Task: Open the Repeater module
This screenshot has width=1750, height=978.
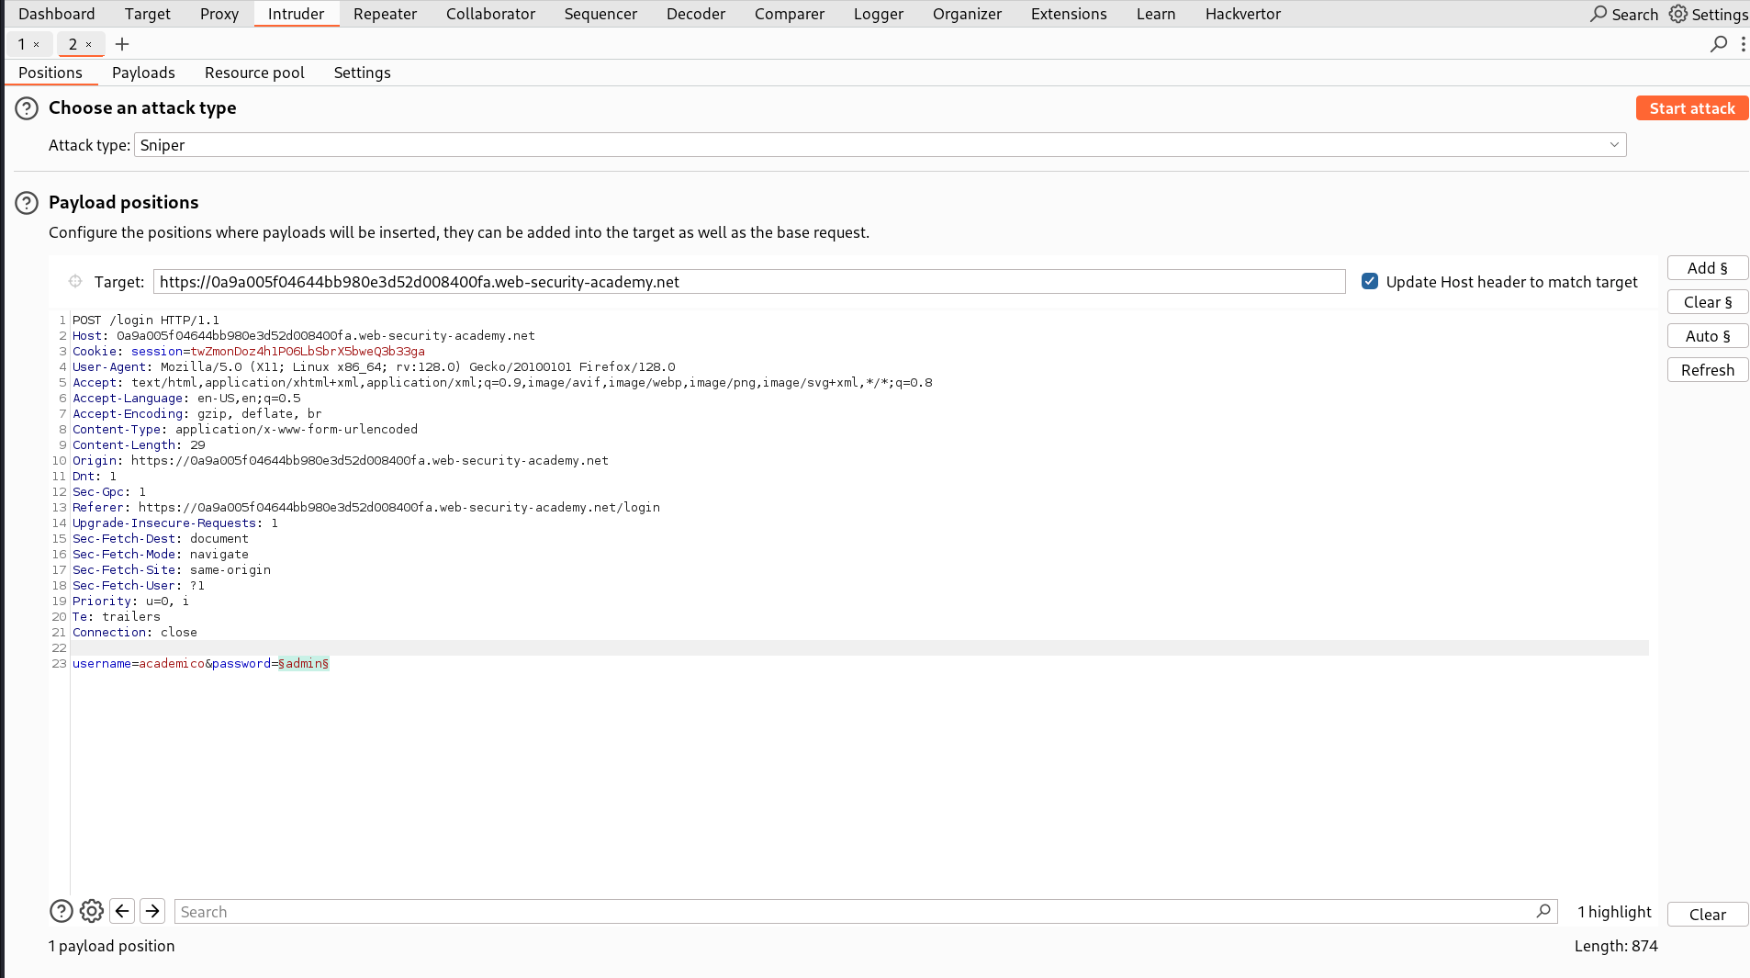Action: click(x=385, y=14)
